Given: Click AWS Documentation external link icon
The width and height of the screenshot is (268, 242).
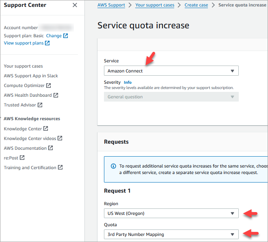Looking at the screenshot, I should [x=51, y=148].
